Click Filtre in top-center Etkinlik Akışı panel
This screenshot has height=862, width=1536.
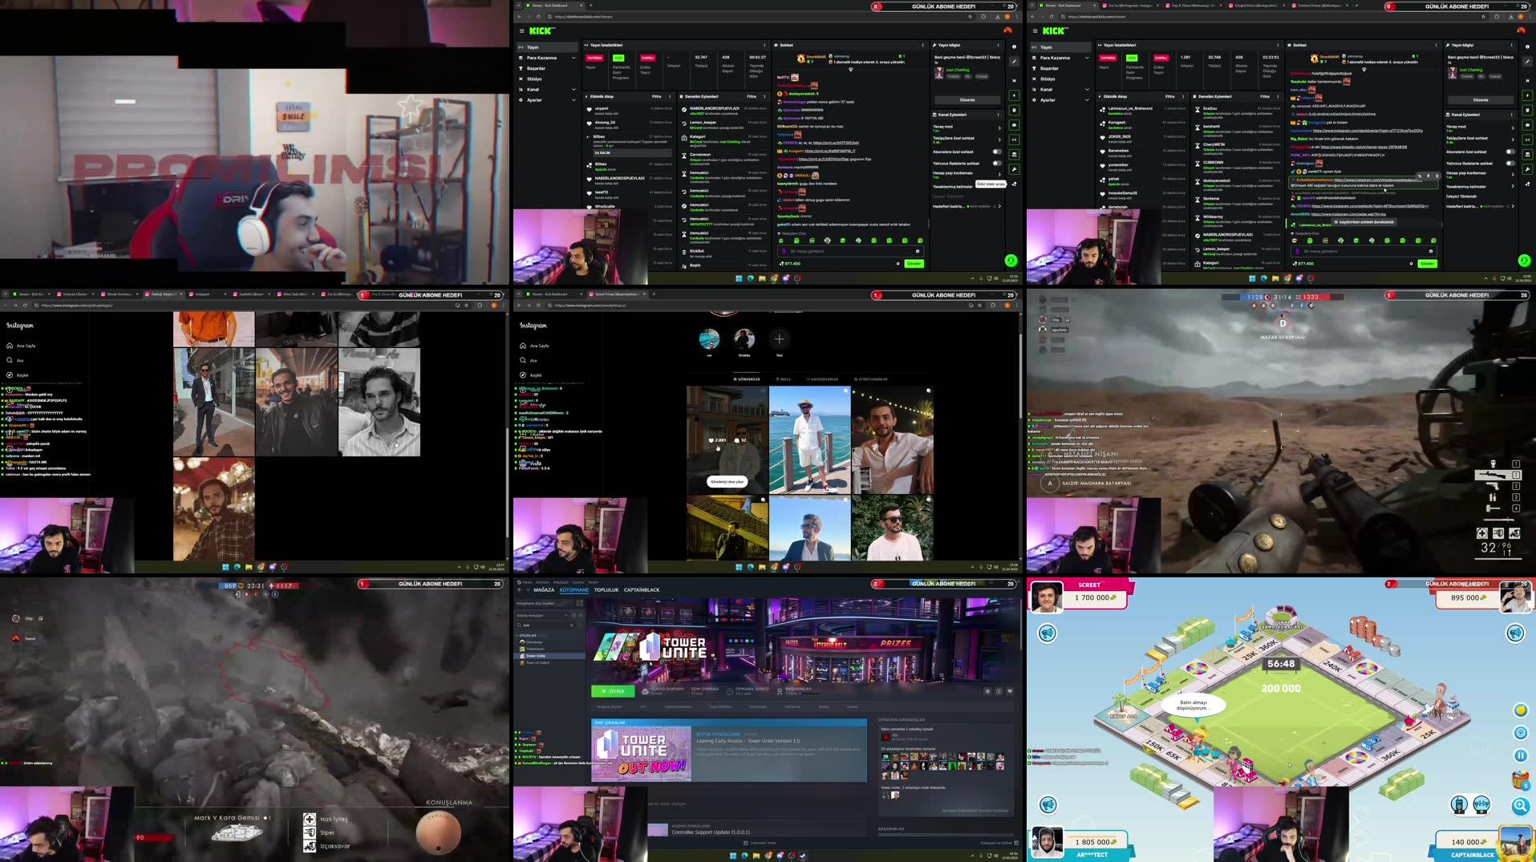tap(656, 96)
